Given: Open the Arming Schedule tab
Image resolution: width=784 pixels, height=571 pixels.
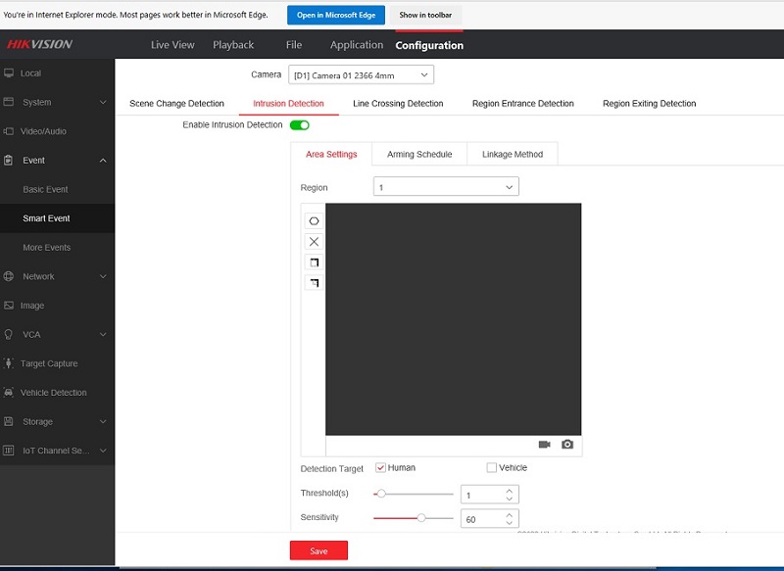Looking at the screenshot, I should (419, 155).
